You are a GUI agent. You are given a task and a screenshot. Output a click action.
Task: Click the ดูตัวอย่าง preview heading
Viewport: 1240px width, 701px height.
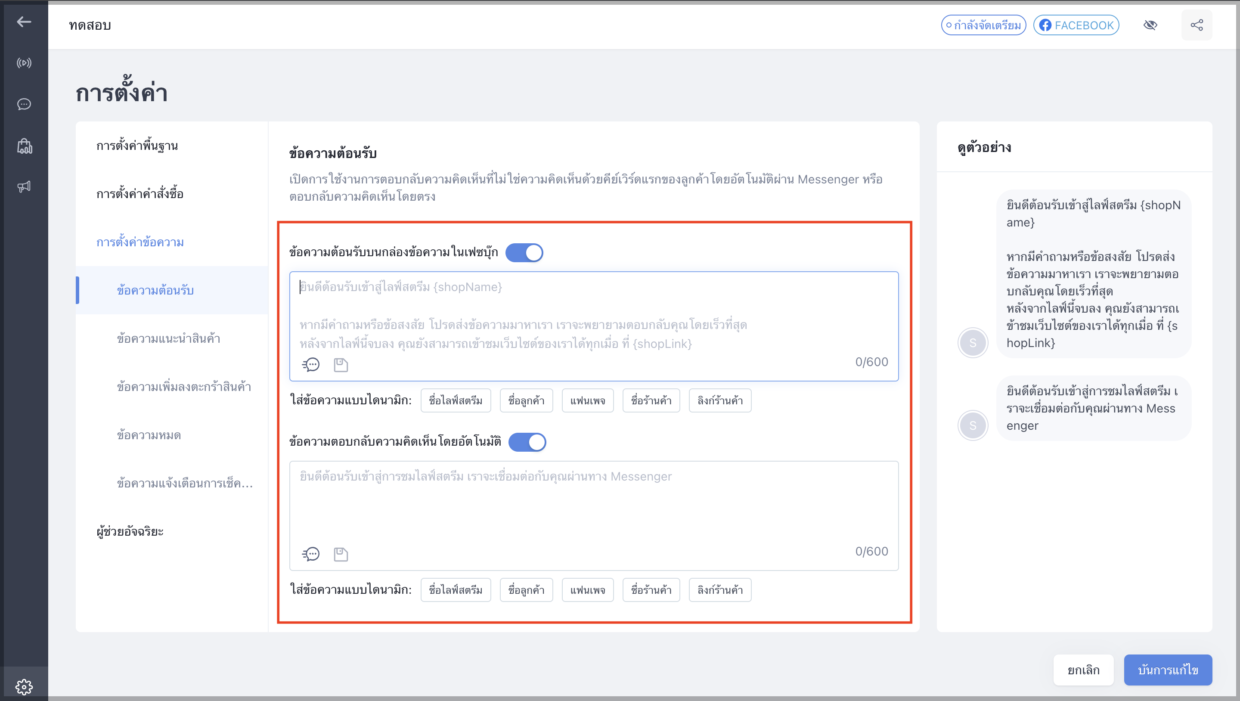pyautogui.click(x=984, y=147)
